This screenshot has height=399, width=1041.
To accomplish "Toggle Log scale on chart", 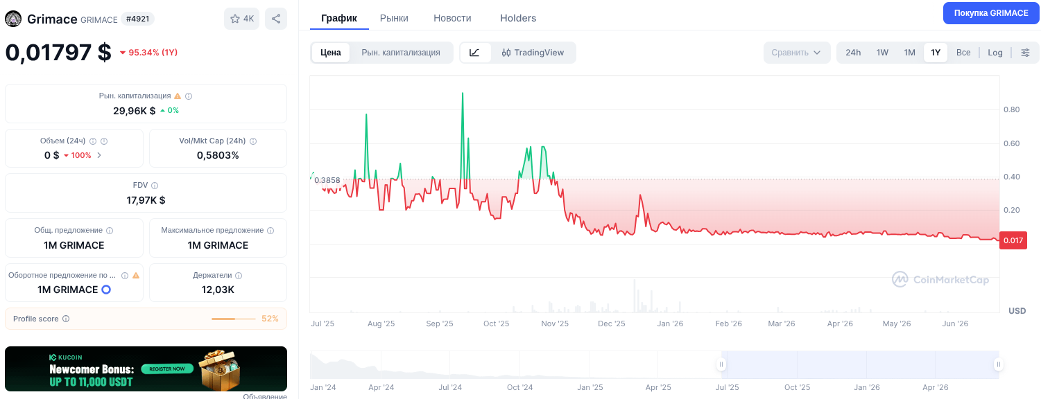I will [x=995, y=53].
